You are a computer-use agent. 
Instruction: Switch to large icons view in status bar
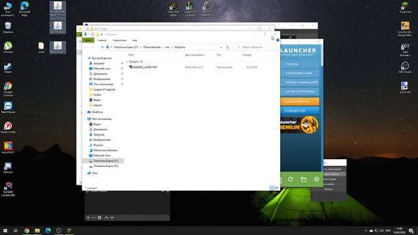[277, 188]
